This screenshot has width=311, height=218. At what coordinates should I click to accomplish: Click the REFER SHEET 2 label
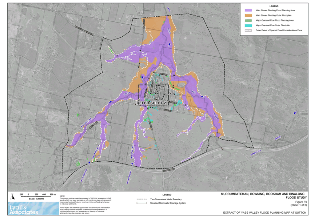151,104
